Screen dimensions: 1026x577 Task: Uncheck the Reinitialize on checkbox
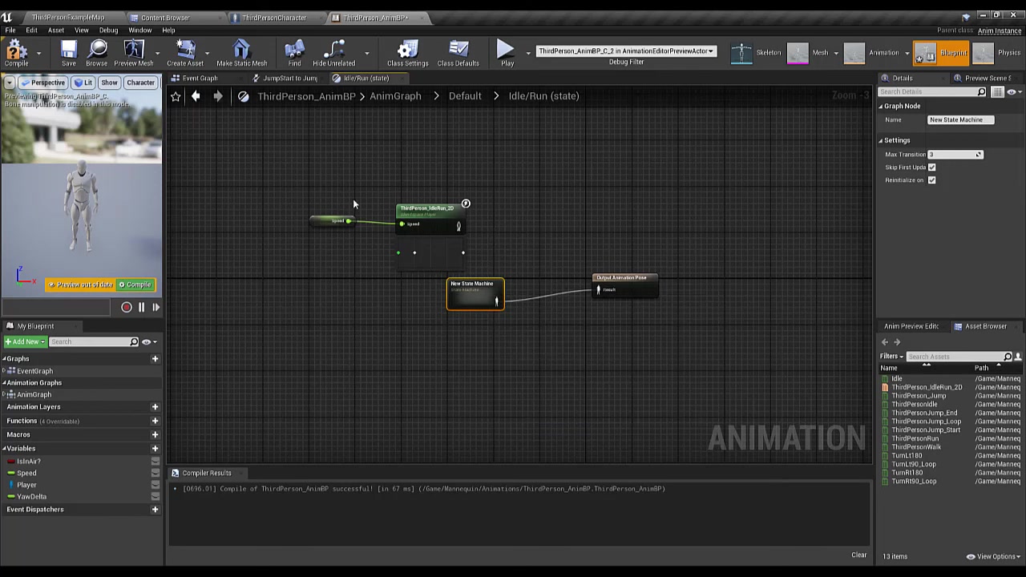point(932,180)
